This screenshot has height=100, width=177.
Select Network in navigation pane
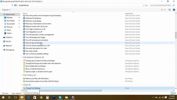9,46
